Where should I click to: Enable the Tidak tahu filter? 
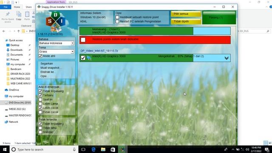[40, 128]
